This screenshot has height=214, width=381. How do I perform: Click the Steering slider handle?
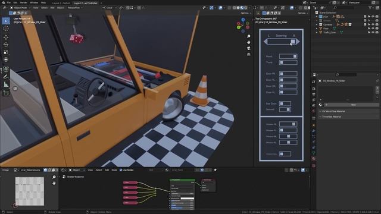(x=293, y=42)
